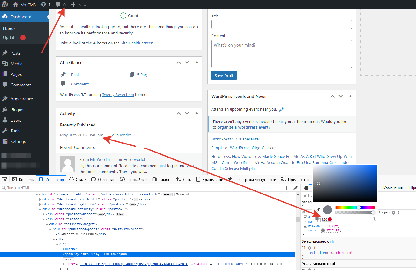Open the Updates submenu item
416x270 pixels.
[14, 38]
